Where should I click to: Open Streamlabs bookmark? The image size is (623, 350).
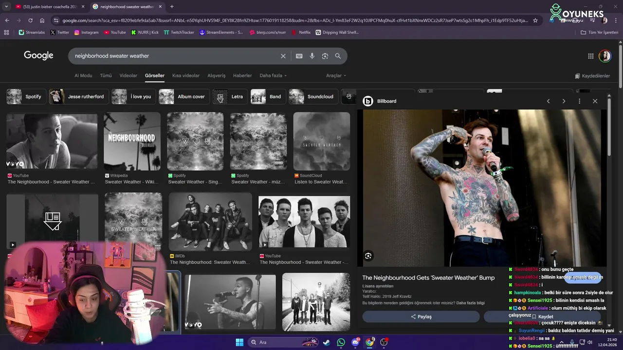pos(32,32)
